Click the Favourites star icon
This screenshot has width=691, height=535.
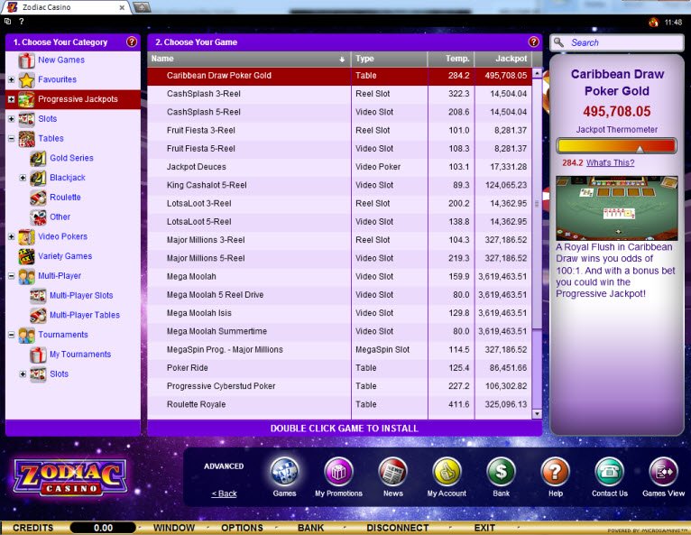click(x=26, y=79)
